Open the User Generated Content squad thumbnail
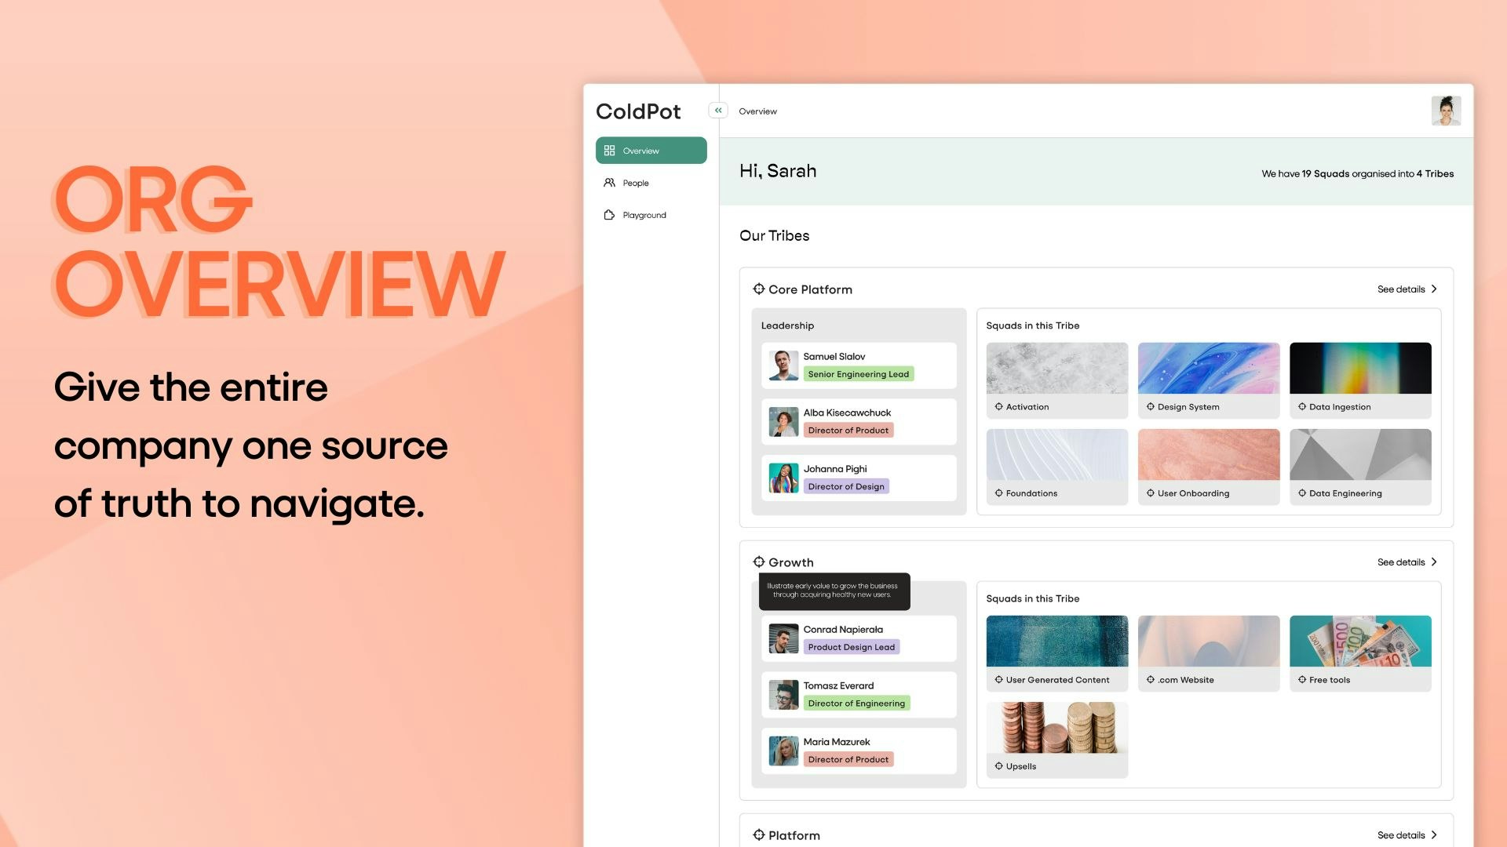 tap(1056, 641)
